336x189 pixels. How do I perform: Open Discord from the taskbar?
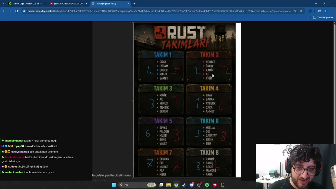point(192,185)
